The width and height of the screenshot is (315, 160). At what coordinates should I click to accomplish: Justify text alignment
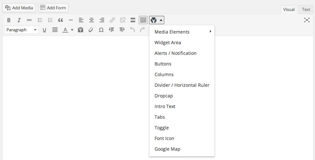click(55, 30)
